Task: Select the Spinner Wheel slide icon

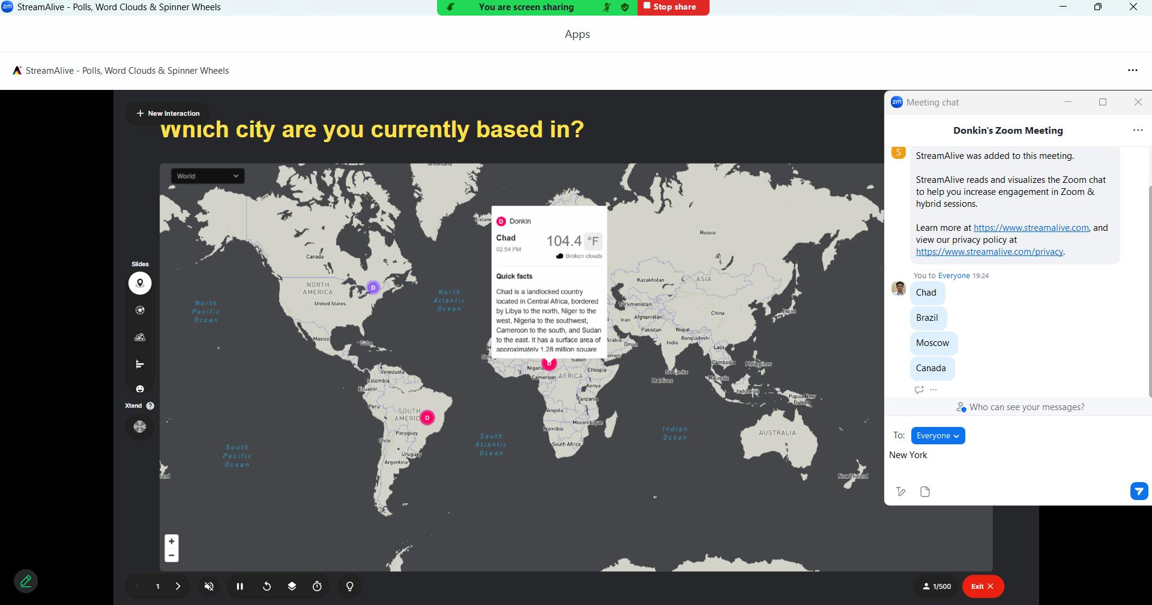Action: pos(140,310)
